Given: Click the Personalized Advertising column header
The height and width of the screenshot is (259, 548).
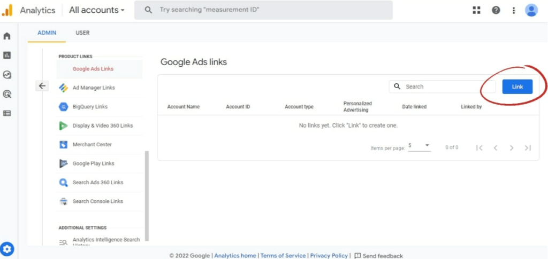Looking at the screenshot, I should pyautogui.click(x=357, y=107).
